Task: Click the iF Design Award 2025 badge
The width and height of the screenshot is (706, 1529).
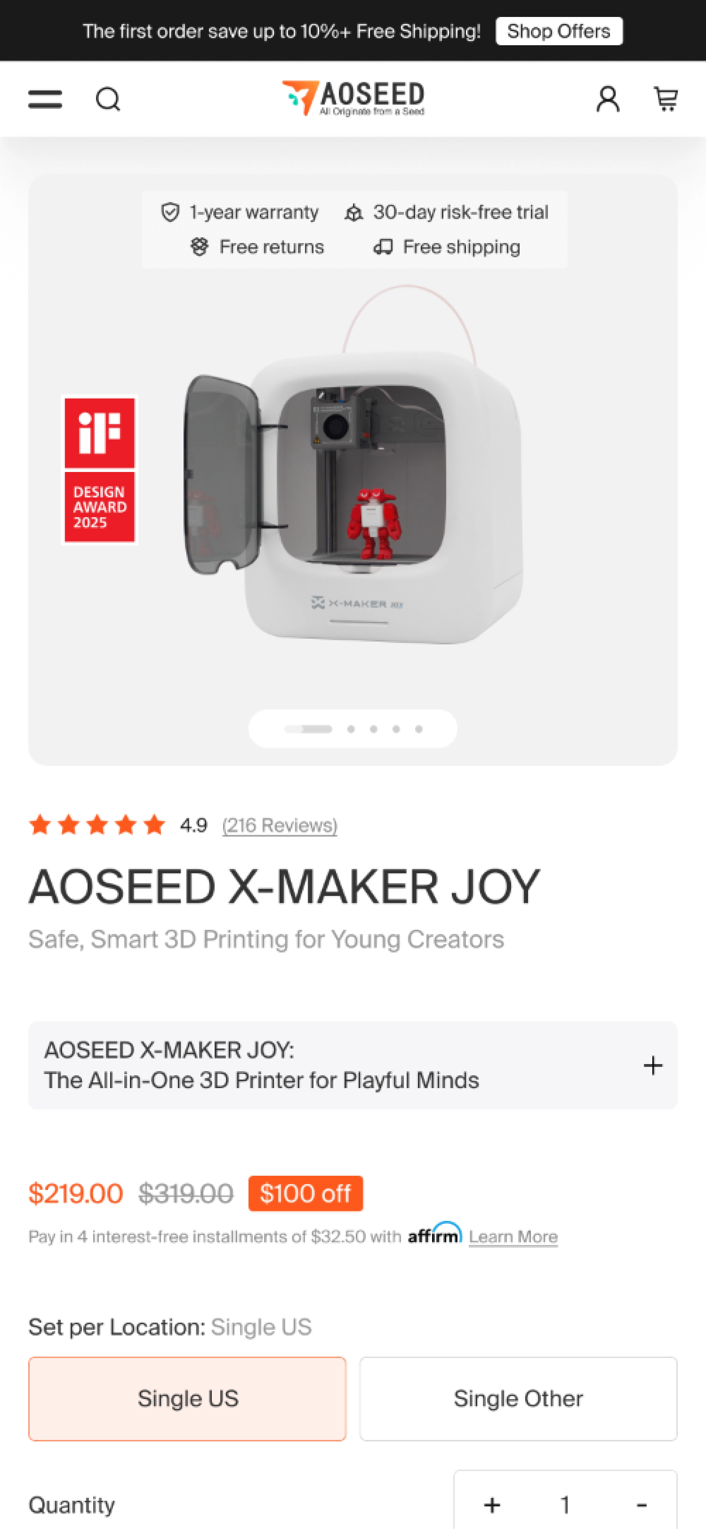Action: click(100, 470)
